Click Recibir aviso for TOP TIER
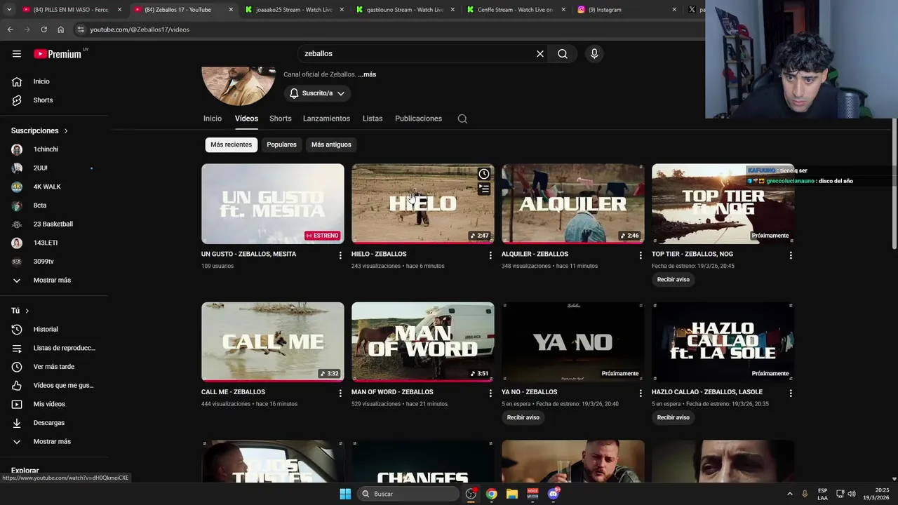The height and width of the screenshot is (505, 898). pyautogui.click(x=673, y=280)
